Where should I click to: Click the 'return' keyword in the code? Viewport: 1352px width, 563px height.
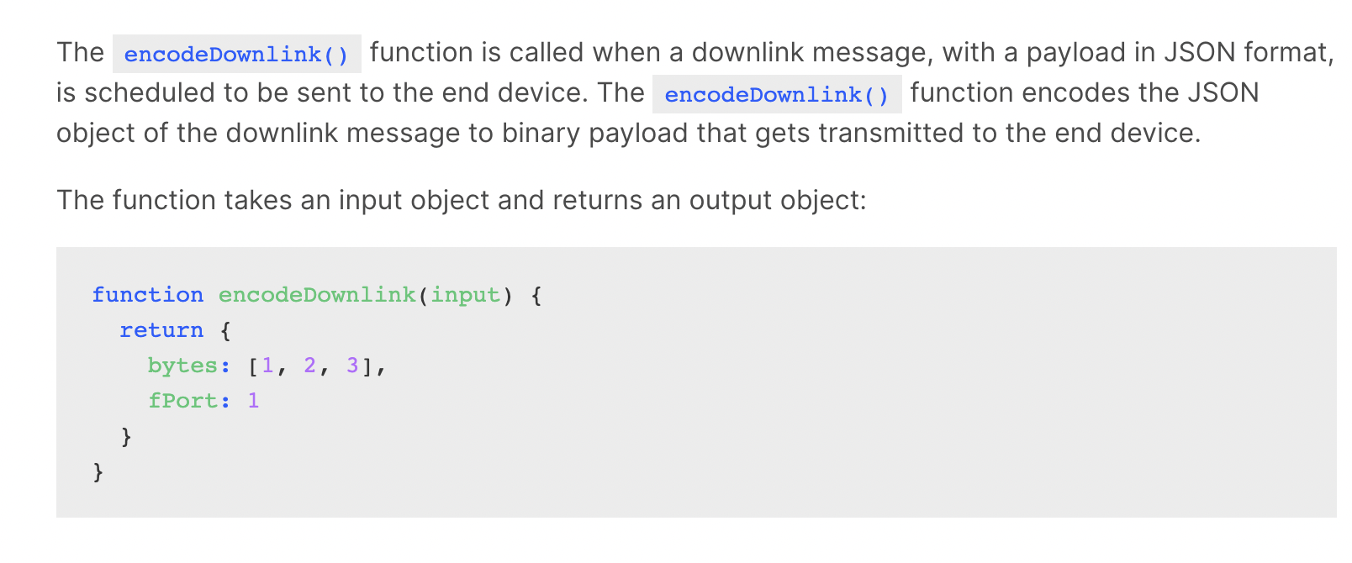click(x=161, y=330)
